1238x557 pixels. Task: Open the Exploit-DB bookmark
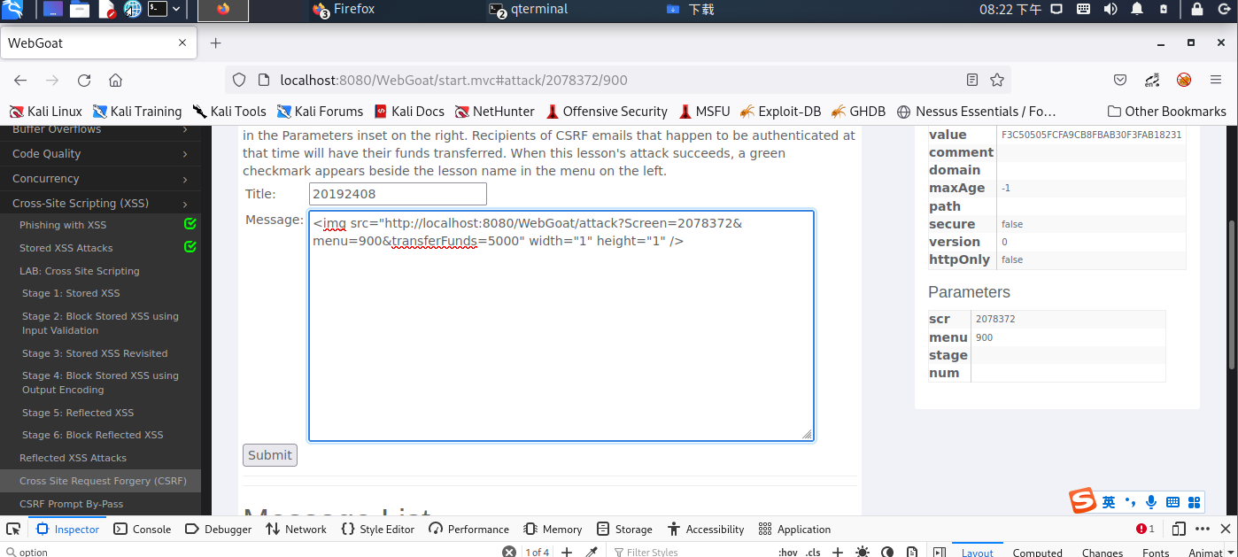click(x=780, y=112)
